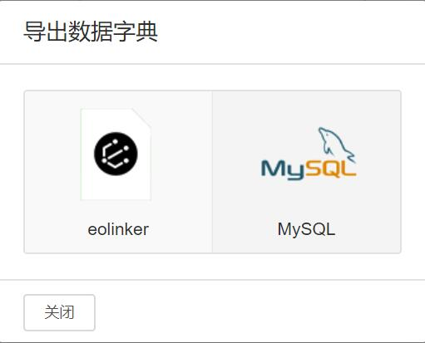425x343 pixels.
Task: Click the orange 'SQL' in MySQL logo
Action: pyautogui.click(x=330, y=169)
